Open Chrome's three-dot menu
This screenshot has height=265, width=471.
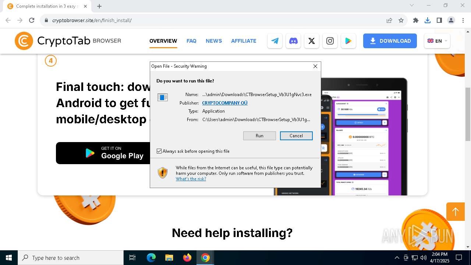click(x=463, y=20)
